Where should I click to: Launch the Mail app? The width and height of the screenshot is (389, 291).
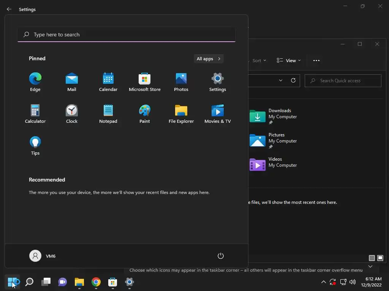[x=72, y=82]
